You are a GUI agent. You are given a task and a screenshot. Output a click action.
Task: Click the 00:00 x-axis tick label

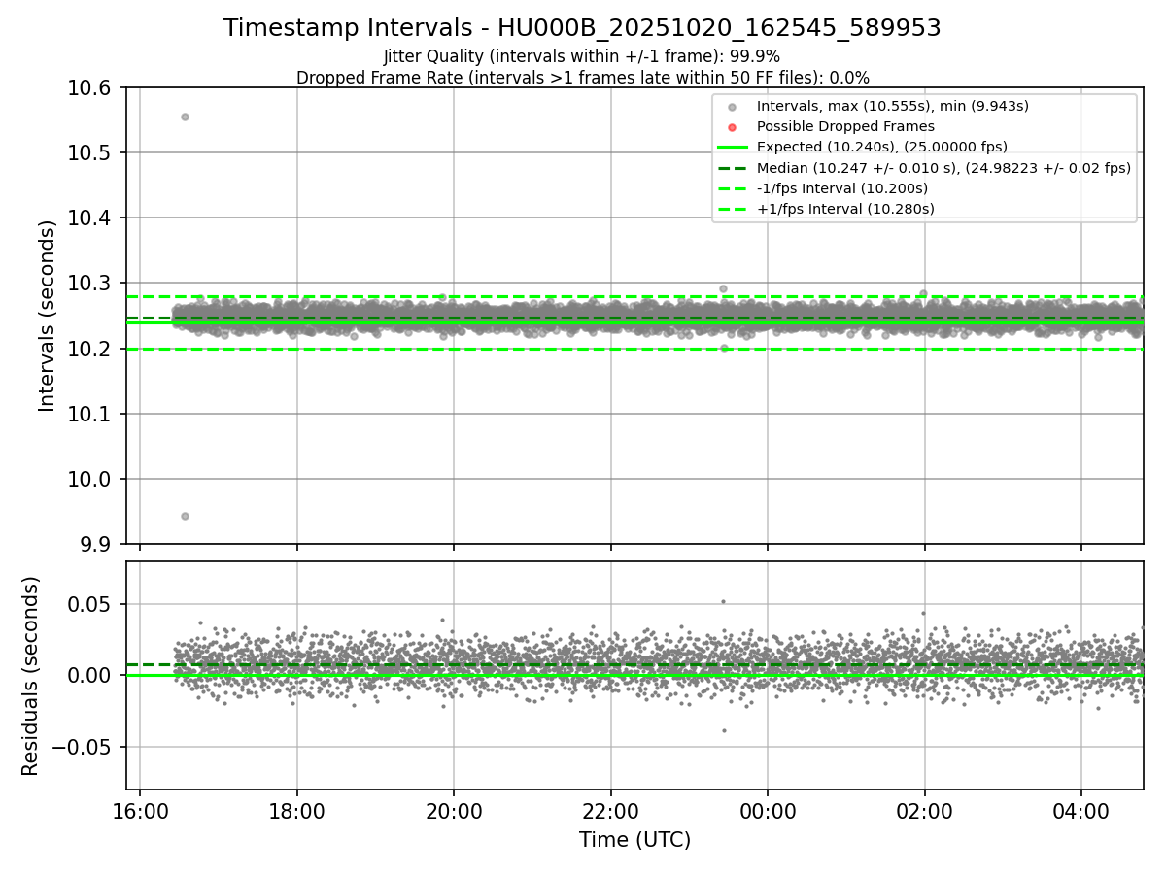[768, 811]
